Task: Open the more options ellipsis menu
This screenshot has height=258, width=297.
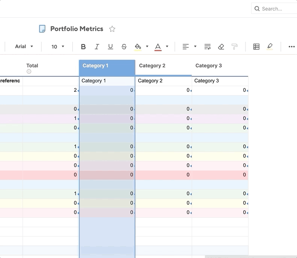Action: pyautogui.click(x=292, y=47)
